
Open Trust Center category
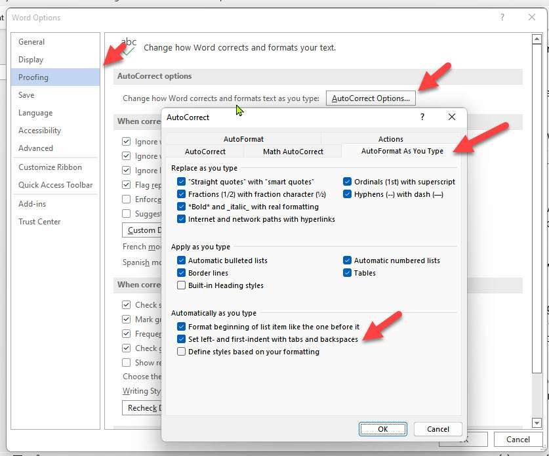pos(55,221)
